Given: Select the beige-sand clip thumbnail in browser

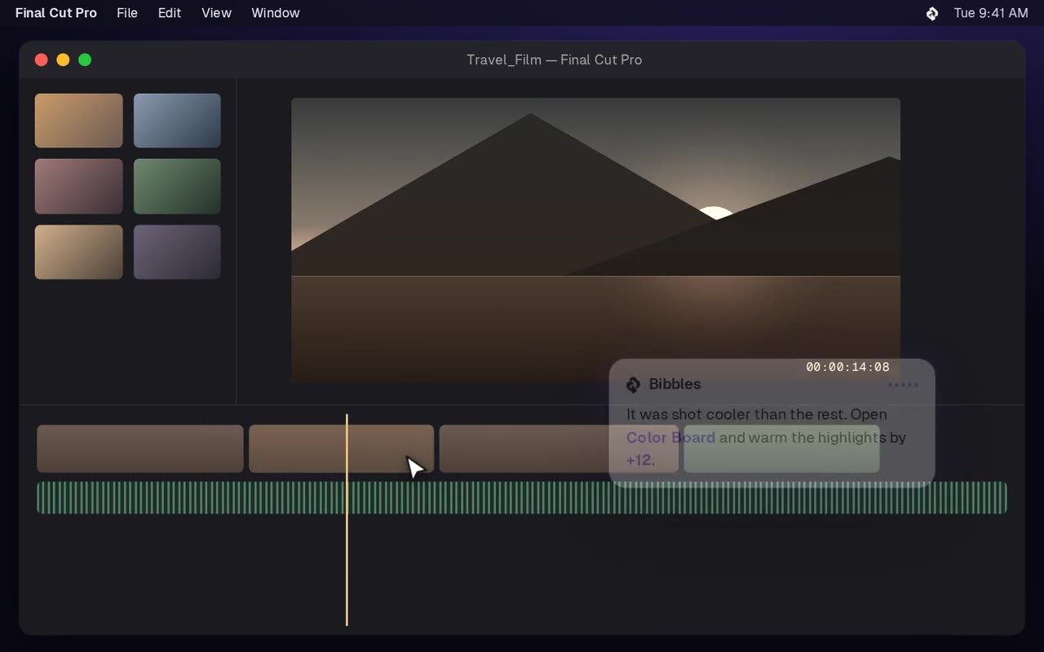Looking at the screenshot, I should 78,252.
